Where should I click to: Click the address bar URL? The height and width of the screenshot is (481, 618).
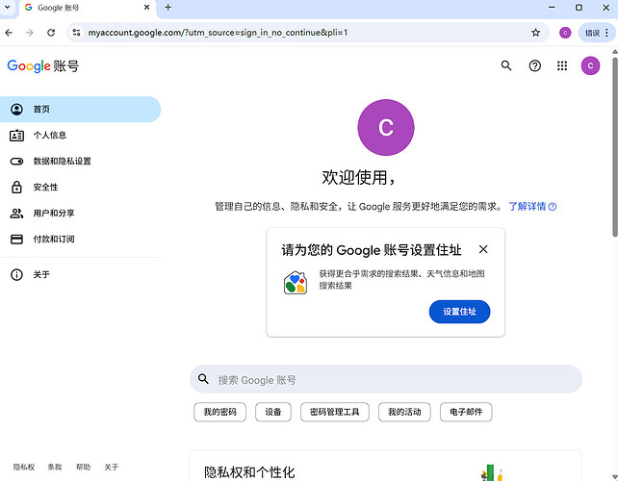click(218, 33)
